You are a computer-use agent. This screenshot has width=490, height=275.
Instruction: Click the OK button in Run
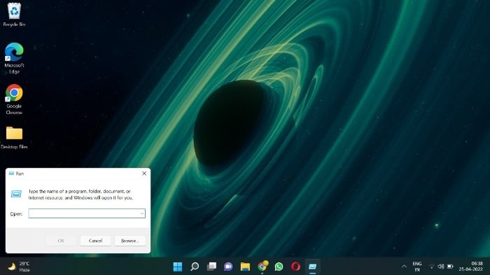coord(61,241)
